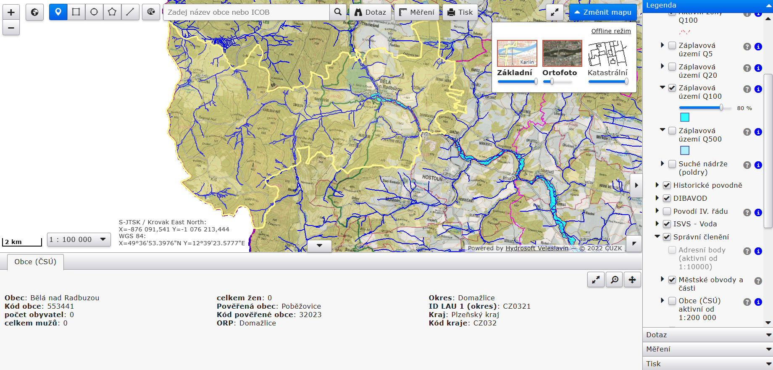
Task: Open info for Záplavová území Q5
Action: pyautogui.click(x=758, y=47)
